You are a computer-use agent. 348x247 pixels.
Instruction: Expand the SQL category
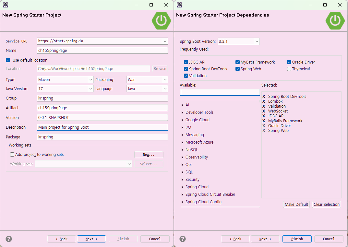pos(183,172)
